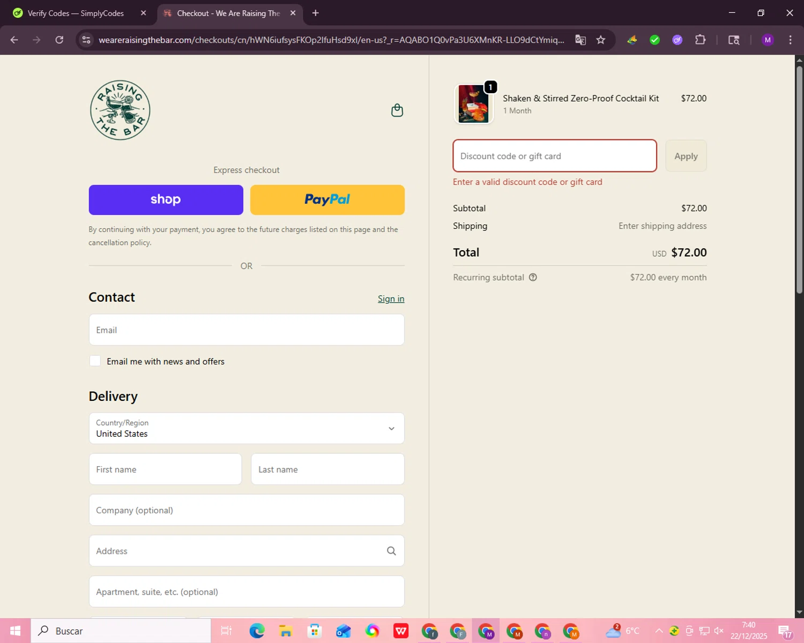Image resolution: width=804 pixels, height=643 pixels.
Task: Click the recurring subtotal help icon
Action: click(x=533, y=278)
